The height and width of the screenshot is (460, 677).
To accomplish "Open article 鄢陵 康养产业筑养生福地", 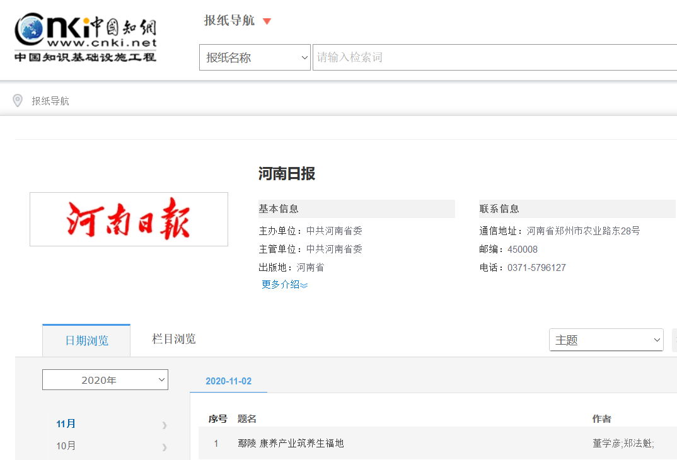I will [291, 443].
